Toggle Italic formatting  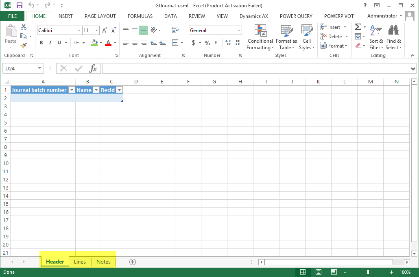pos(50,43)
